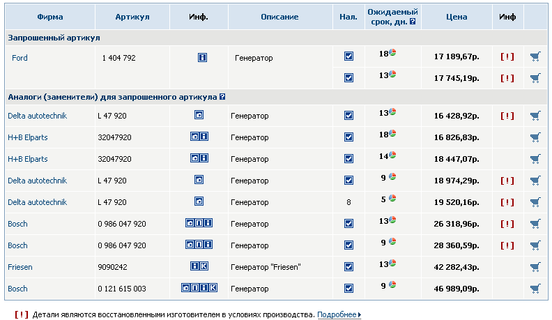
Task: Sort table by Артикул column header
Action: (x=132, y=17)
